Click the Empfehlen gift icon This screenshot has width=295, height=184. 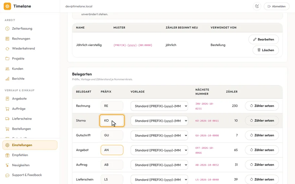tap(7, 155)
